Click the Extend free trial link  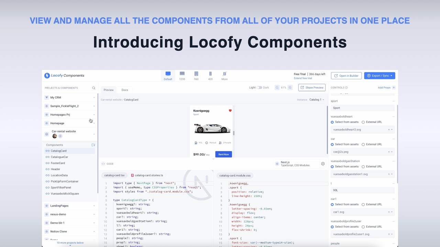pyautogui.click(x=303, y=78)
